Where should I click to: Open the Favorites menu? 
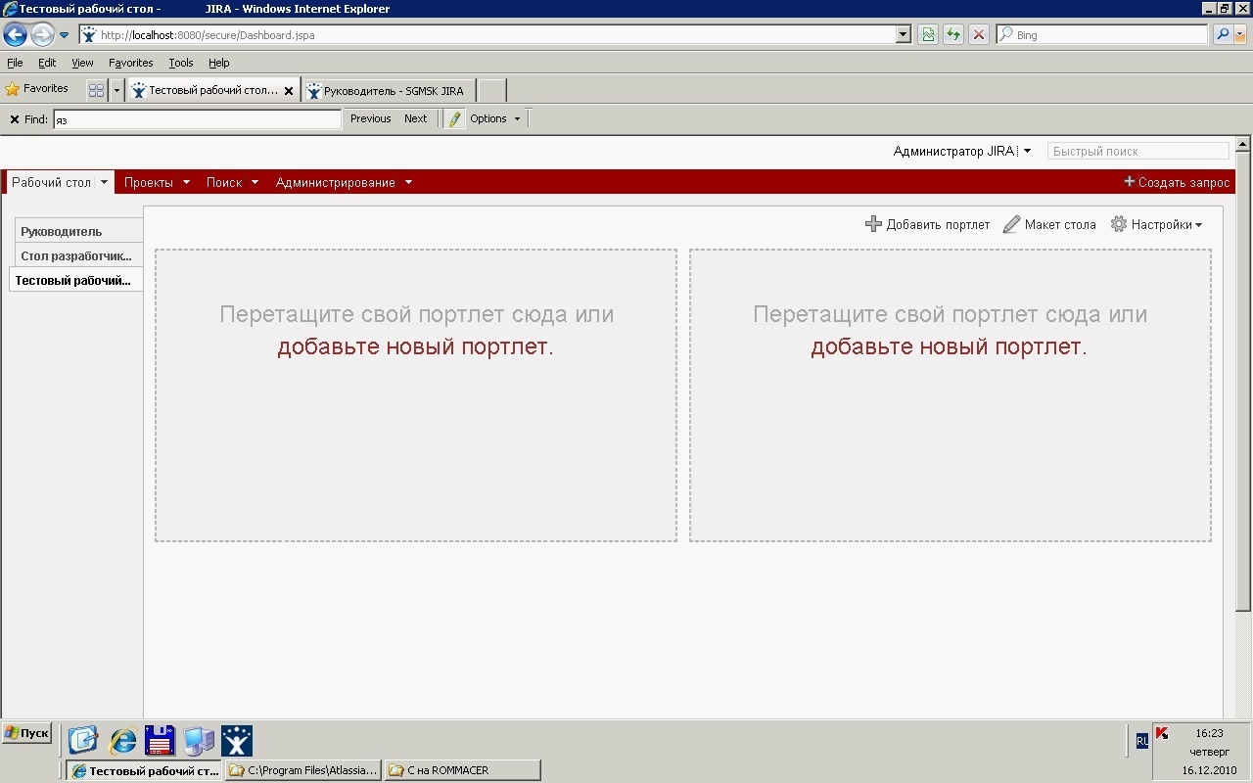tap(131, 63)
